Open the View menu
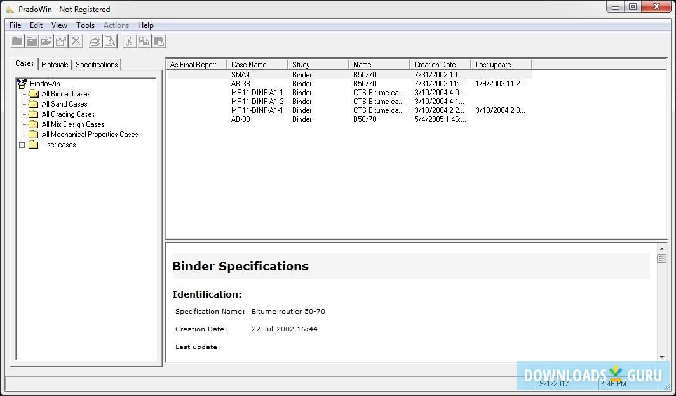The width and height of the screenshot is (676, 396). [x=59, y=25]
